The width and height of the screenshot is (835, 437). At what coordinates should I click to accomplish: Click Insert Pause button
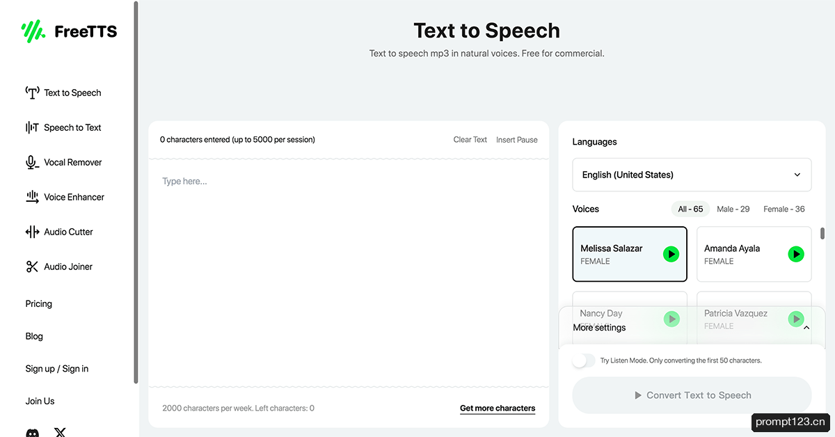pyautogui.click(x=517, y=139)
